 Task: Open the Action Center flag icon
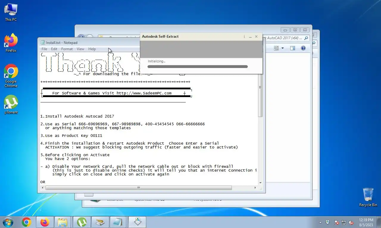[x=336, y=222]
